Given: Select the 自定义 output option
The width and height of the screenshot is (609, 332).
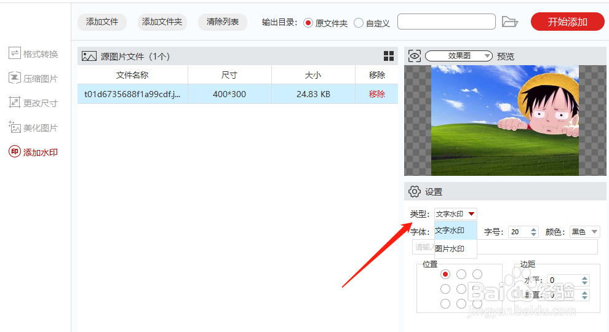Looking at the screenshot, I should click(372, 23).
